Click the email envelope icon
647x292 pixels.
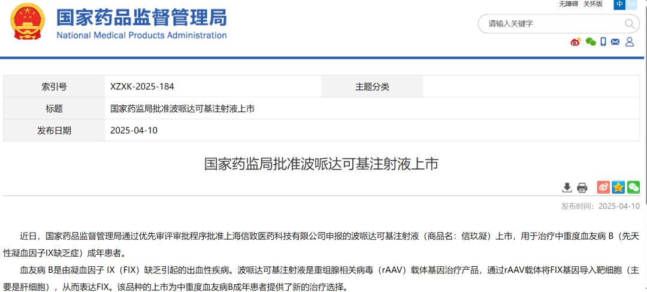pos(616,42)
